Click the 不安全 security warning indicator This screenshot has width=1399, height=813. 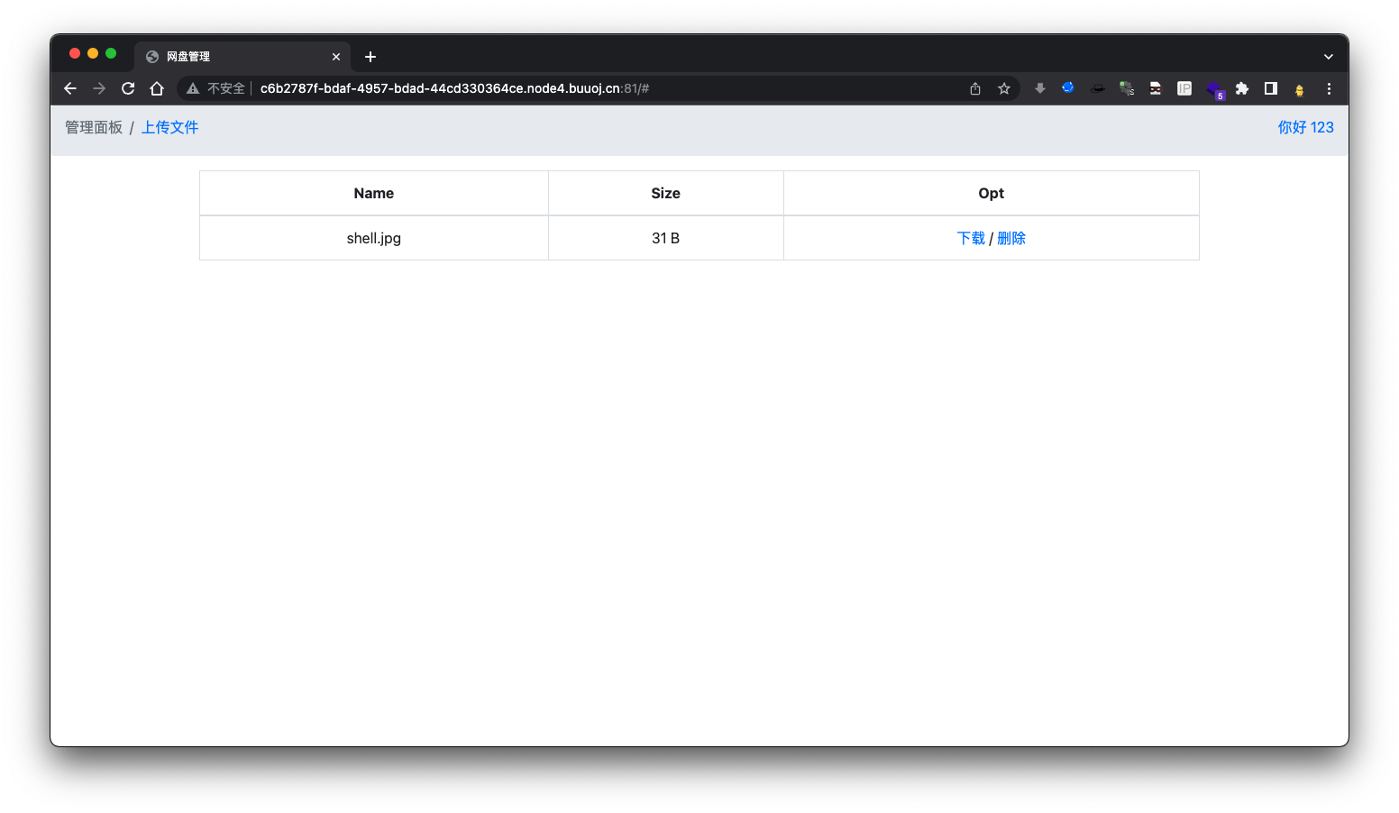(x=216, y=88)
